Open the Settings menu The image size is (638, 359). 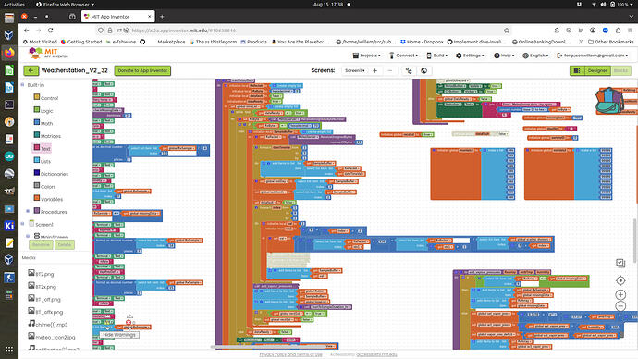[x=470, y=56]
